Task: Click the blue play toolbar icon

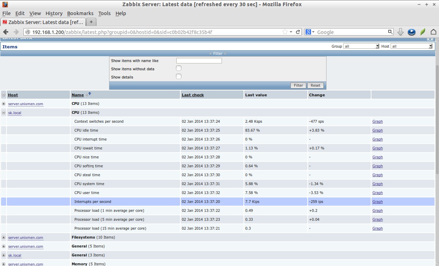Action: coord(412,32)
